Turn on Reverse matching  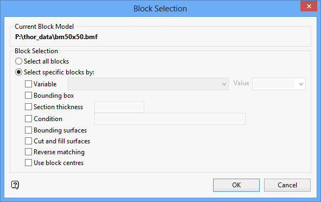pyautogui.click(x=28, y=152)
